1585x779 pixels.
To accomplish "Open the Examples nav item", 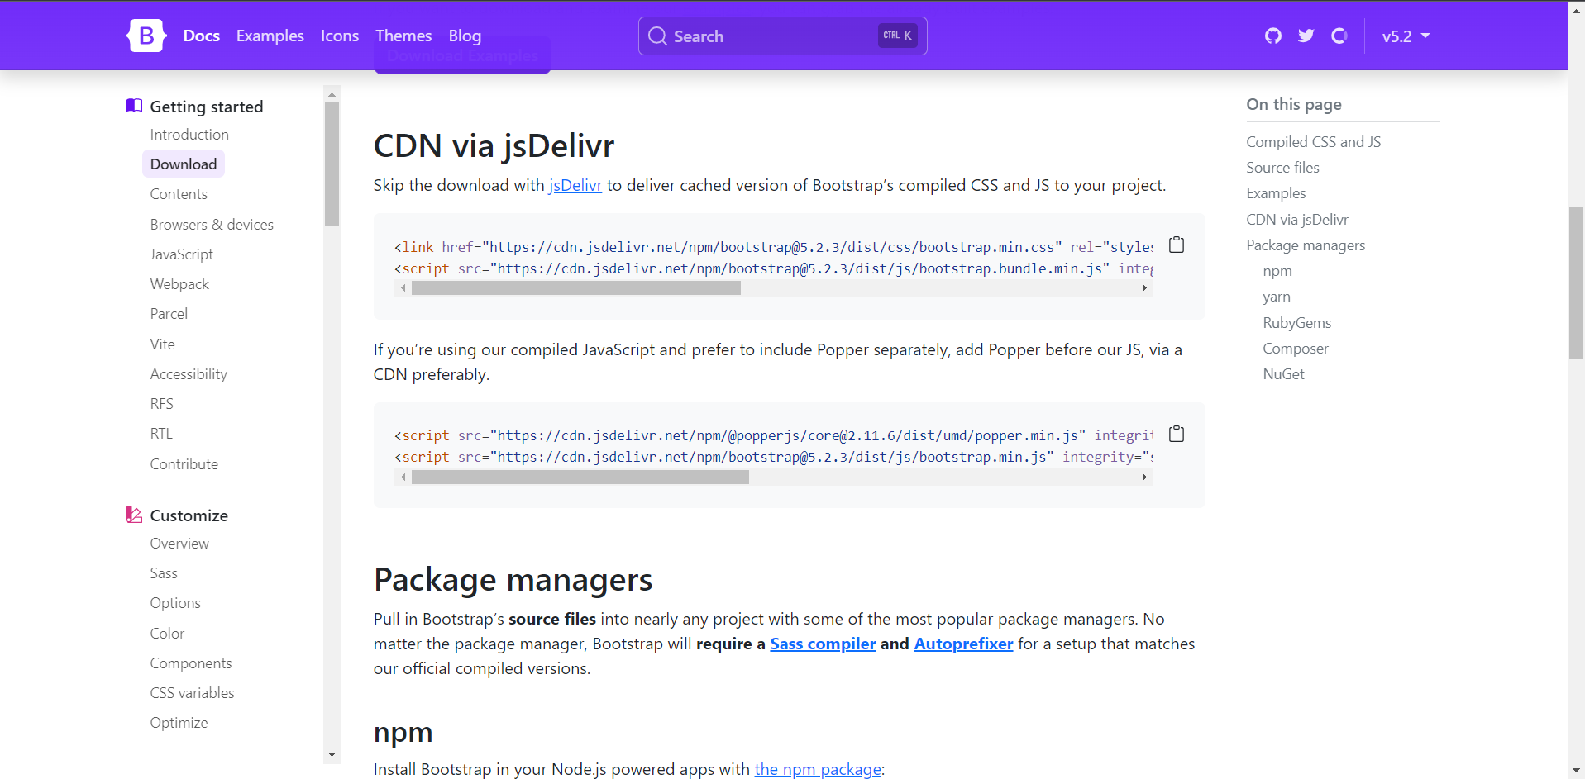I will click(x=270, y=36).
